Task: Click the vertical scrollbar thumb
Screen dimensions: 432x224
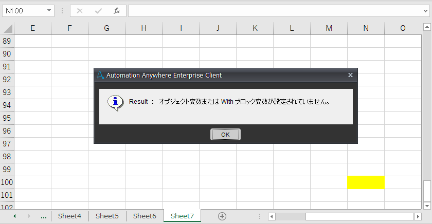Action: (427, 191)
